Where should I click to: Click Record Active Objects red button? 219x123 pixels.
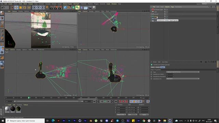click(120, 101)
